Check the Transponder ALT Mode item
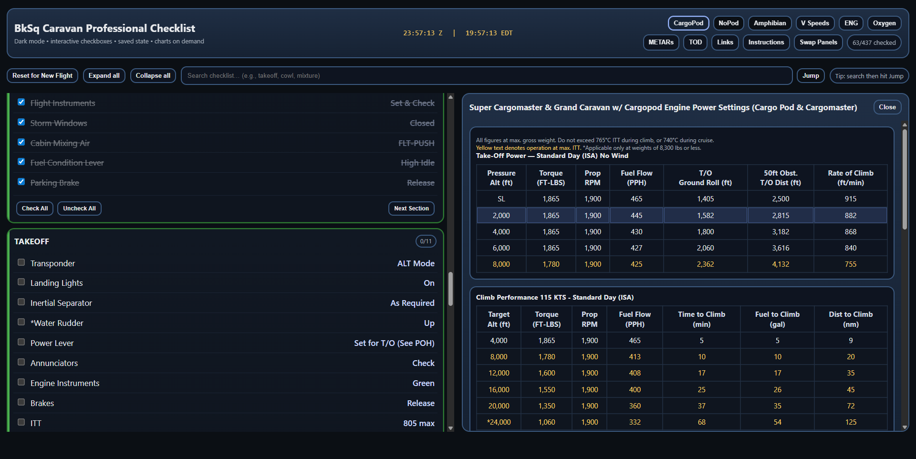The width and height of the screenshot is (916, 459). click(x=21, y=262)
